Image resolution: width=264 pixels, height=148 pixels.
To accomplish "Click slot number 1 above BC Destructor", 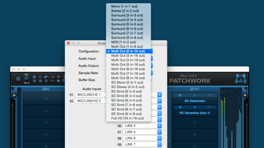I will [x=195, y=95].
